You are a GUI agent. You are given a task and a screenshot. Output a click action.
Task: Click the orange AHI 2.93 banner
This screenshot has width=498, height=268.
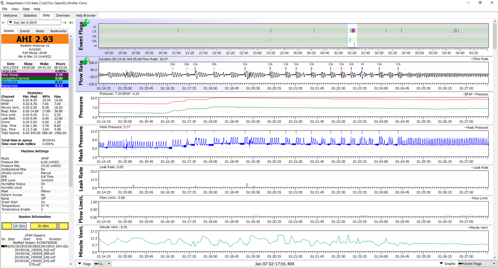[35, 39]
